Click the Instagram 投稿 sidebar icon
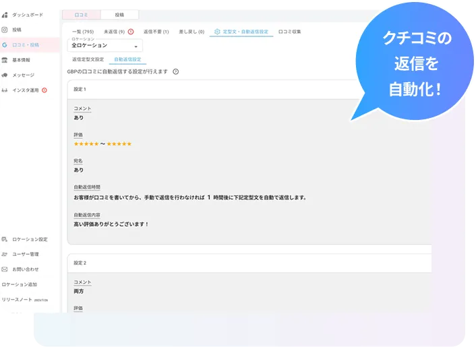Screen dimensions: 476x347 [x=5, y=30]
